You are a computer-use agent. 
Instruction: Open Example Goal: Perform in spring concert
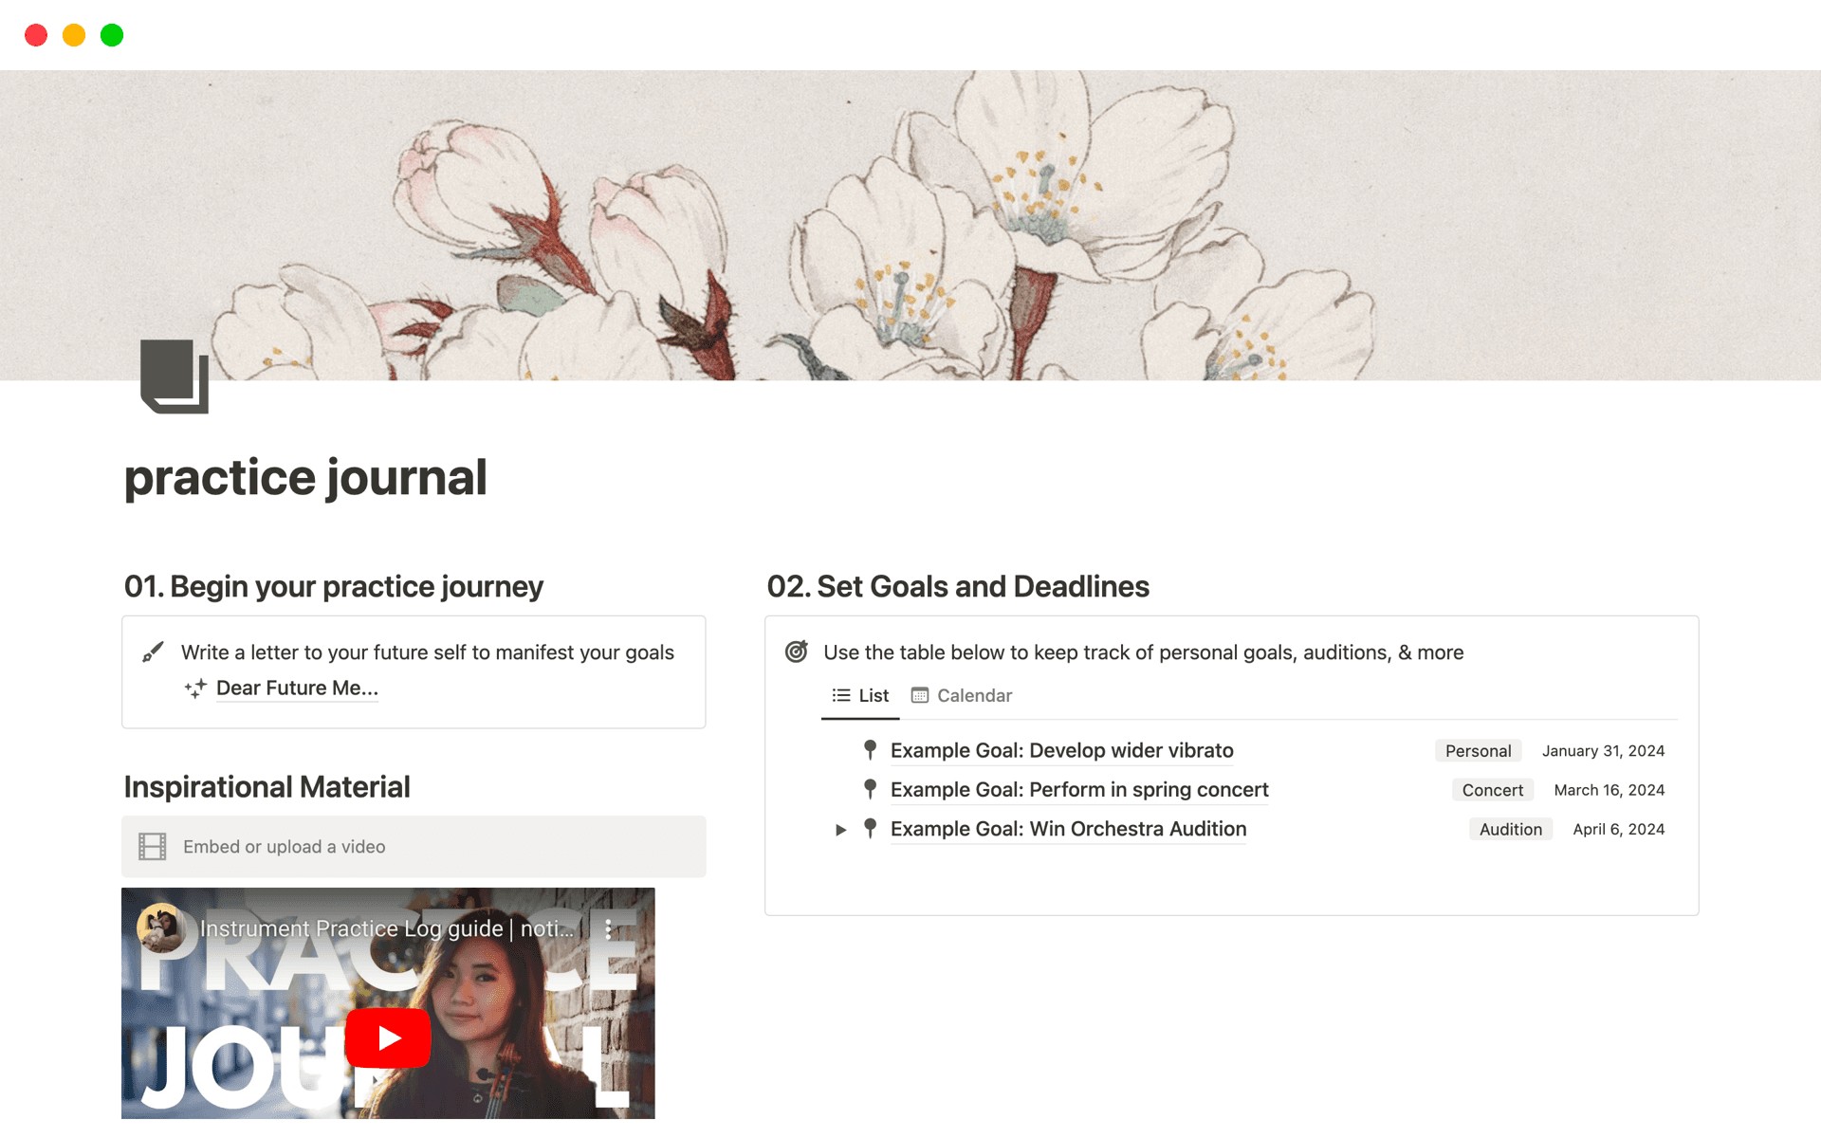pyautogui.click(x=1079, y=789)
